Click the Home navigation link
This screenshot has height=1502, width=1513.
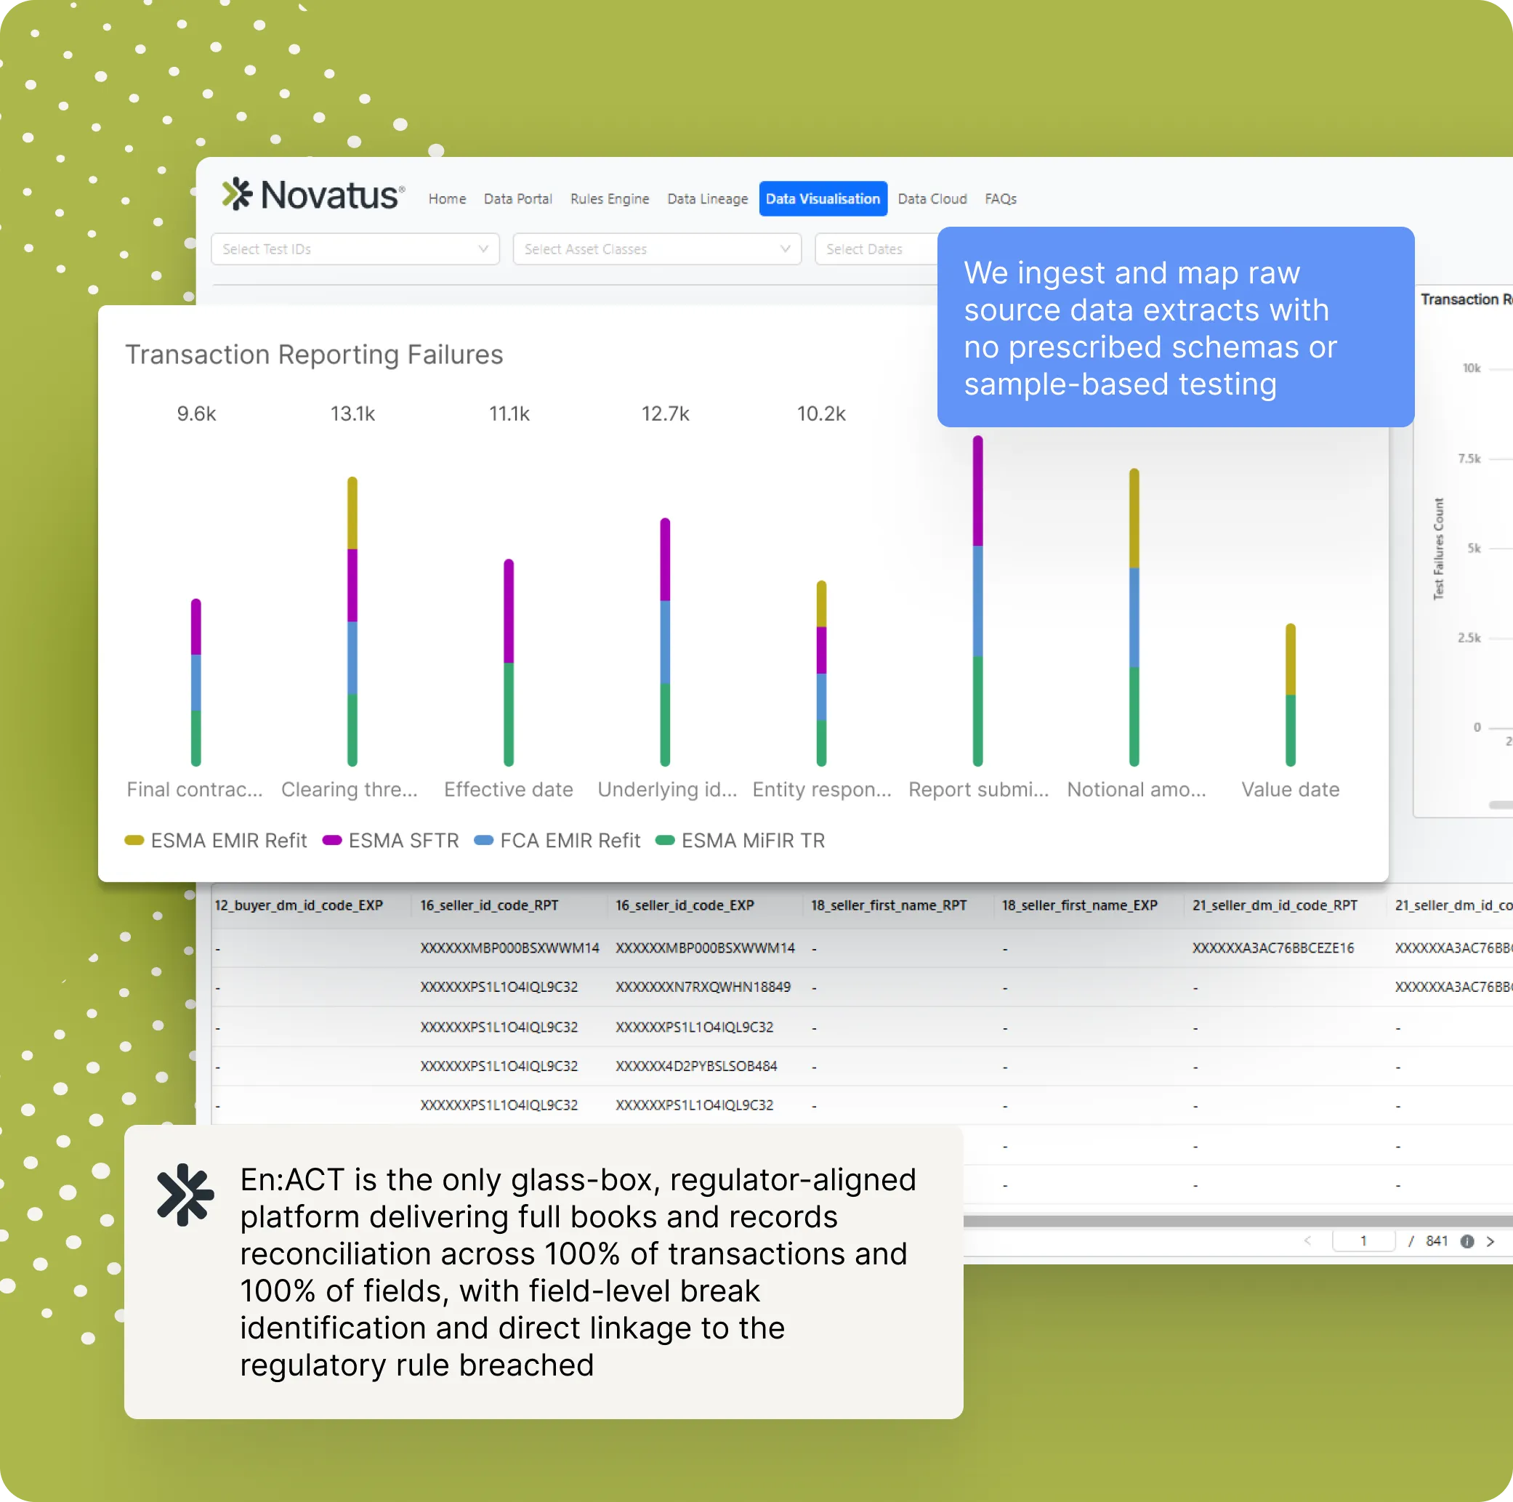point(447,199)
